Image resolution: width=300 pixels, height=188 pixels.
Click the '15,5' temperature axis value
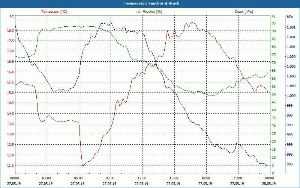click(11, 82)
